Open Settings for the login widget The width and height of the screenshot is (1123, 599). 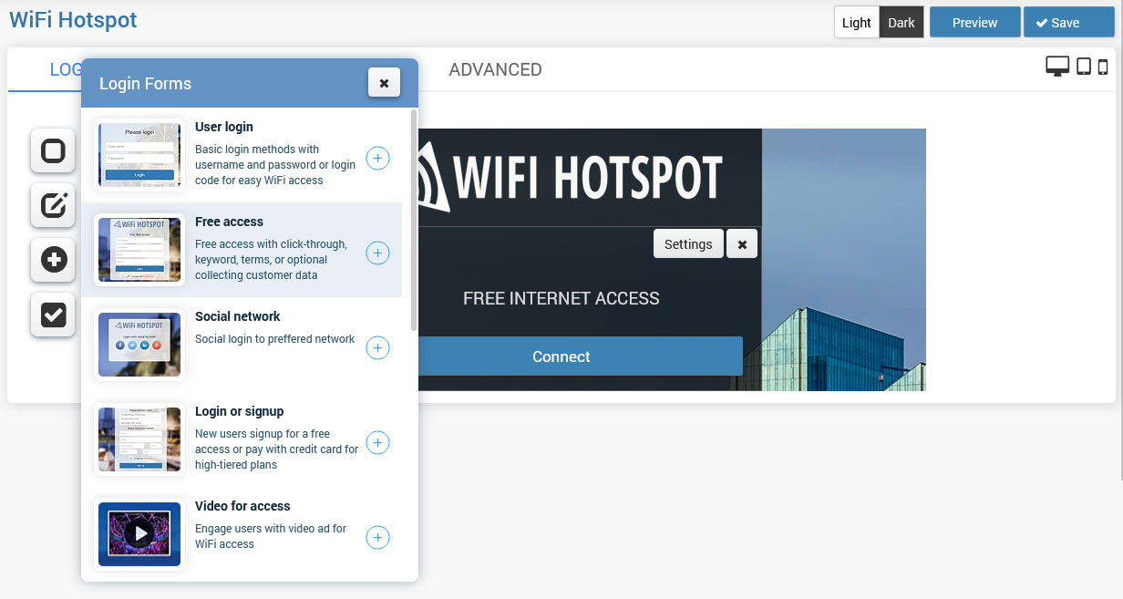[x=688, y=244]
